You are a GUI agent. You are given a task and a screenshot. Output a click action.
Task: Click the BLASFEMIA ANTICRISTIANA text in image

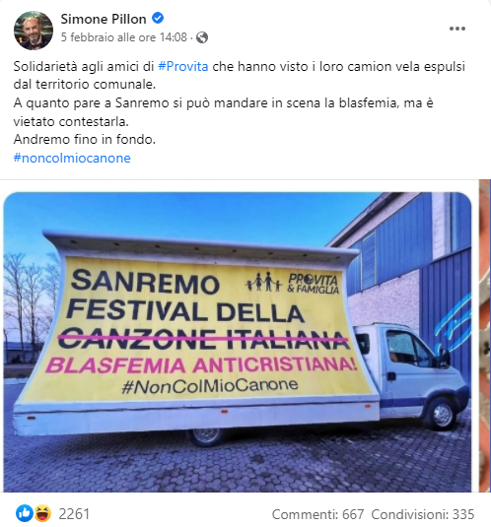click(x=201, y=364)
